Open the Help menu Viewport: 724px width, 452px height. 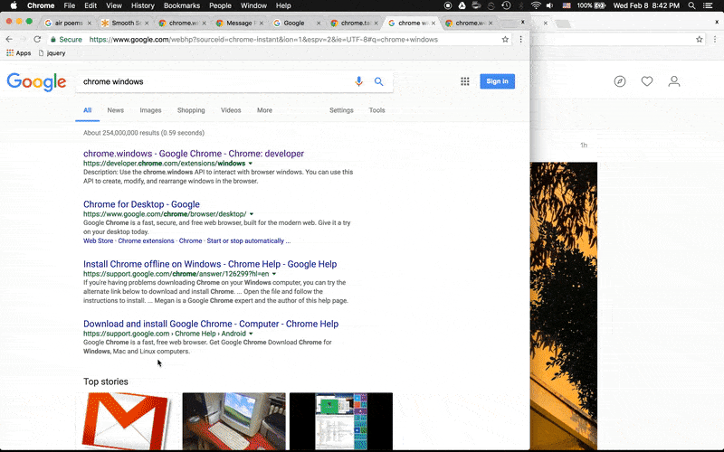click(x=283, y=5)
